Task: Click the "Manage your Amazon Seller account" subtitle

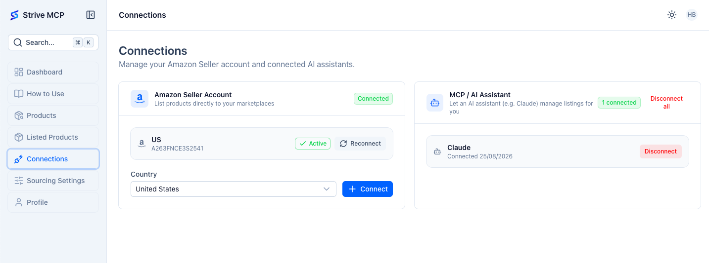Action: [236, 64]
